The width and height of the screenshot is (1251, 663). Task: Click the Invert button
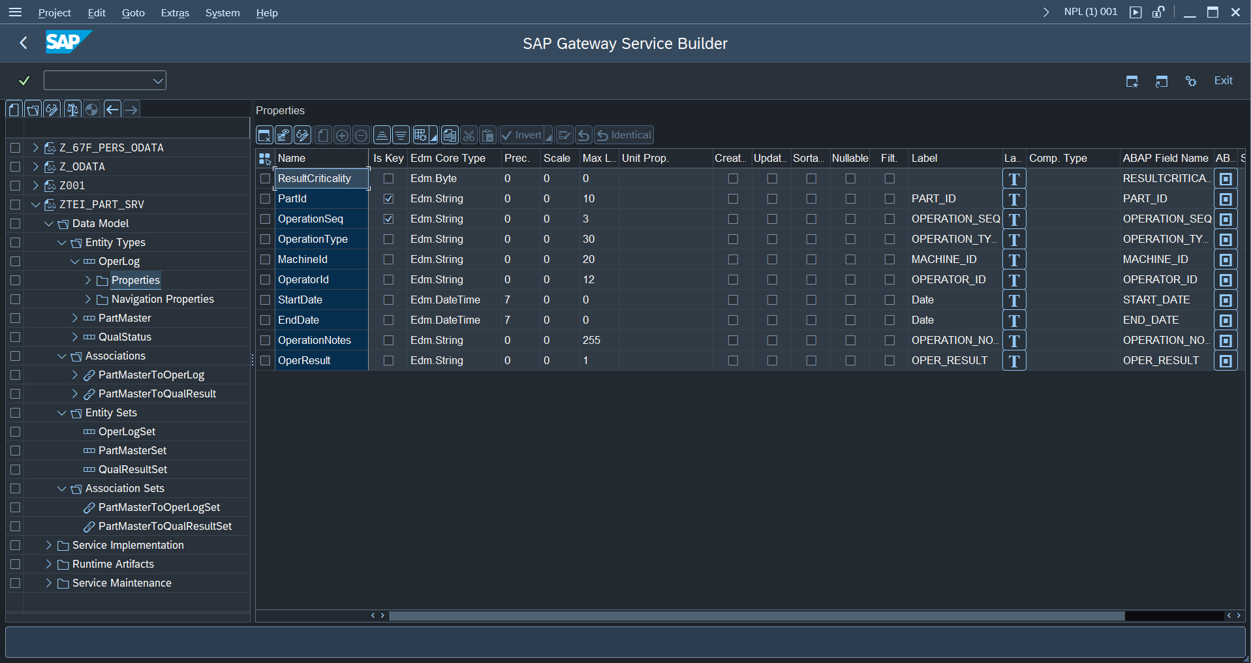(522, 135)
